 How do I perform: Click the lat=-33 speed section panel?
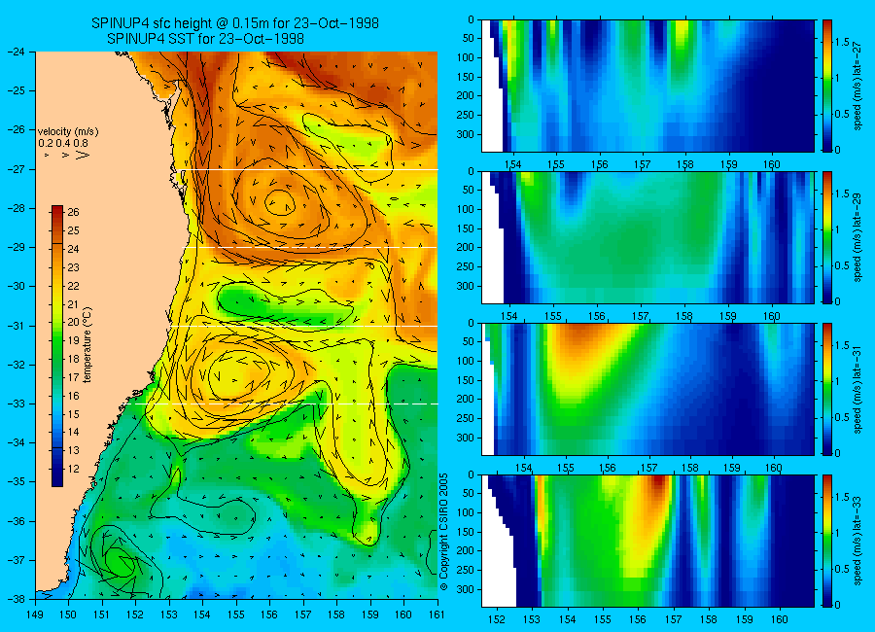[647, 541]
